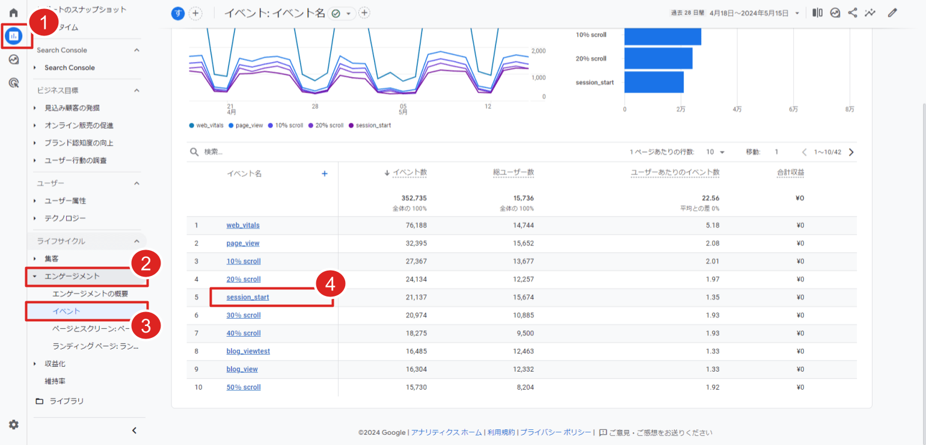
Task: Open the web_vitals event link
Action: point(243,225)
